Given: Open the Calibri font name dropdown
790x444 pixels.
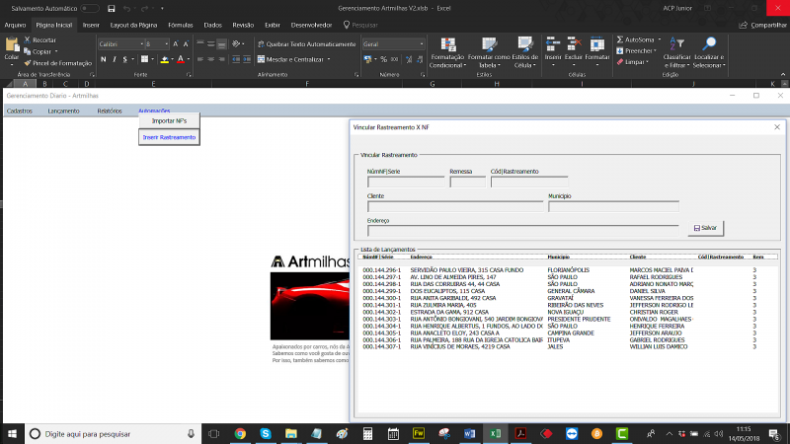Looking at the screenshot, I should click(139, 44).
